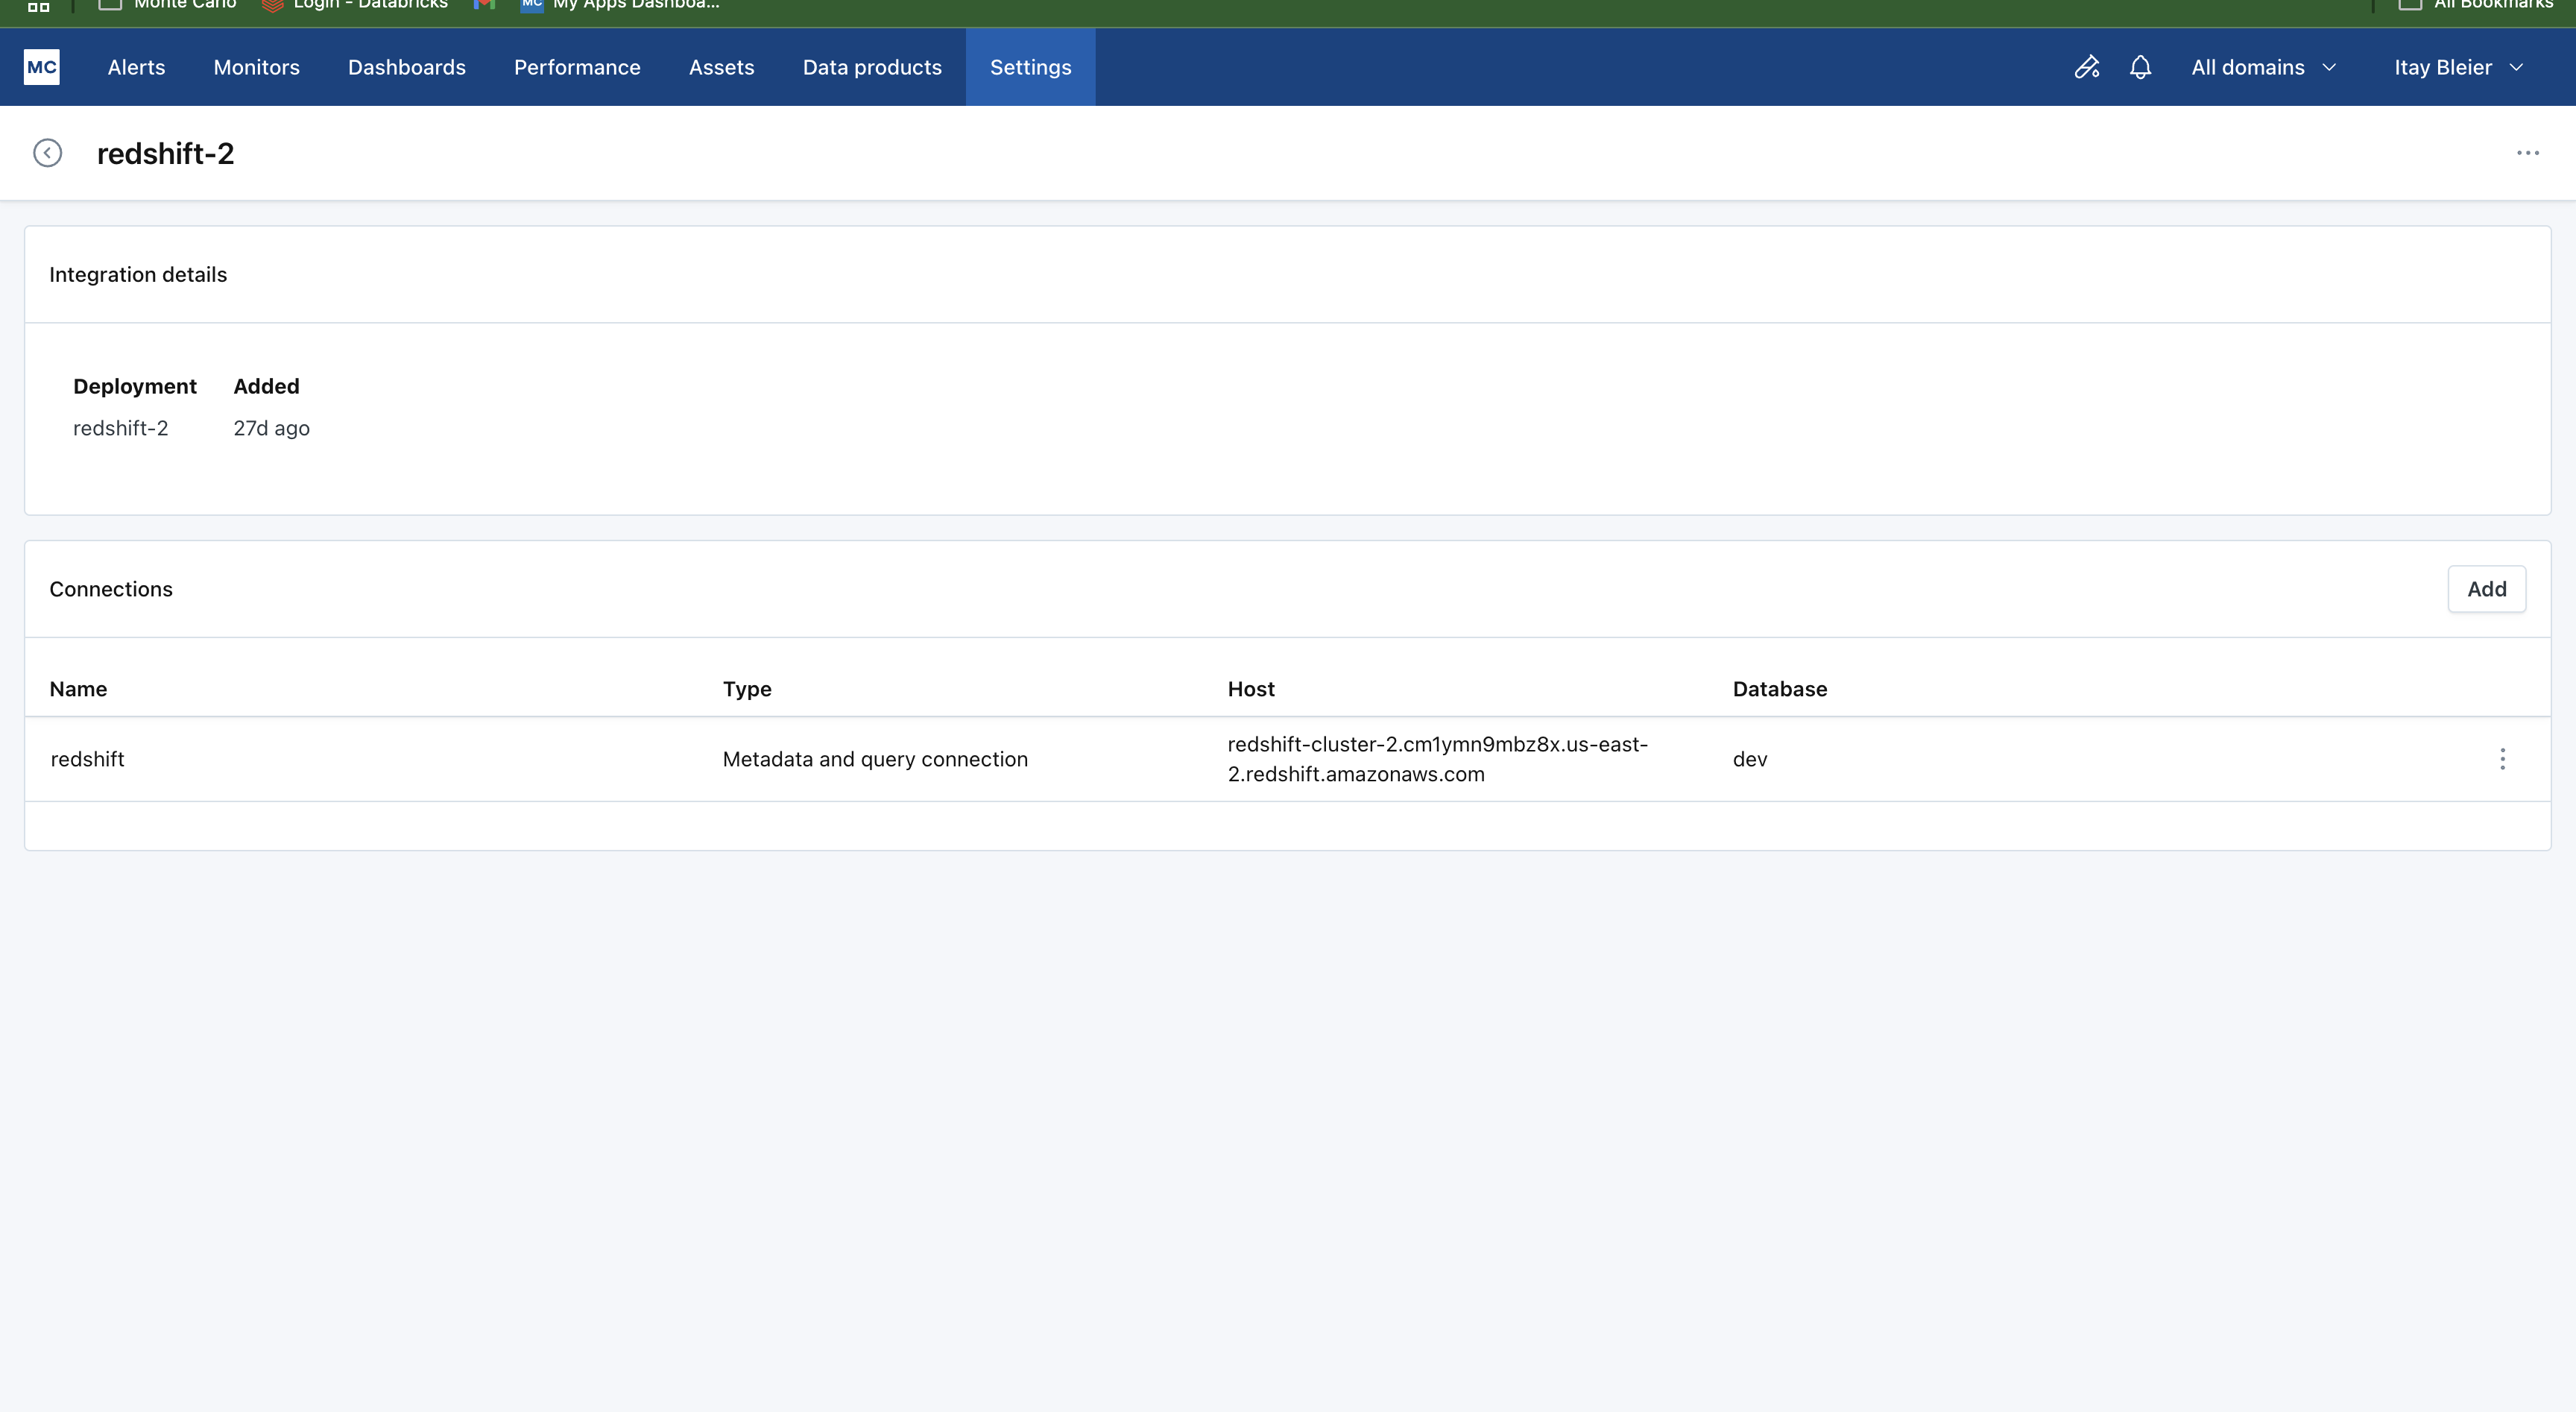This screenshot has width=2576, height=1412.
Task: Open the Dashboards tab
Action: pyautogui.click(x=407, y=67)
